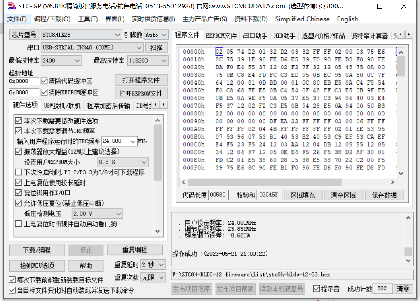Switch to 串口助手 tab

(255, 35)
